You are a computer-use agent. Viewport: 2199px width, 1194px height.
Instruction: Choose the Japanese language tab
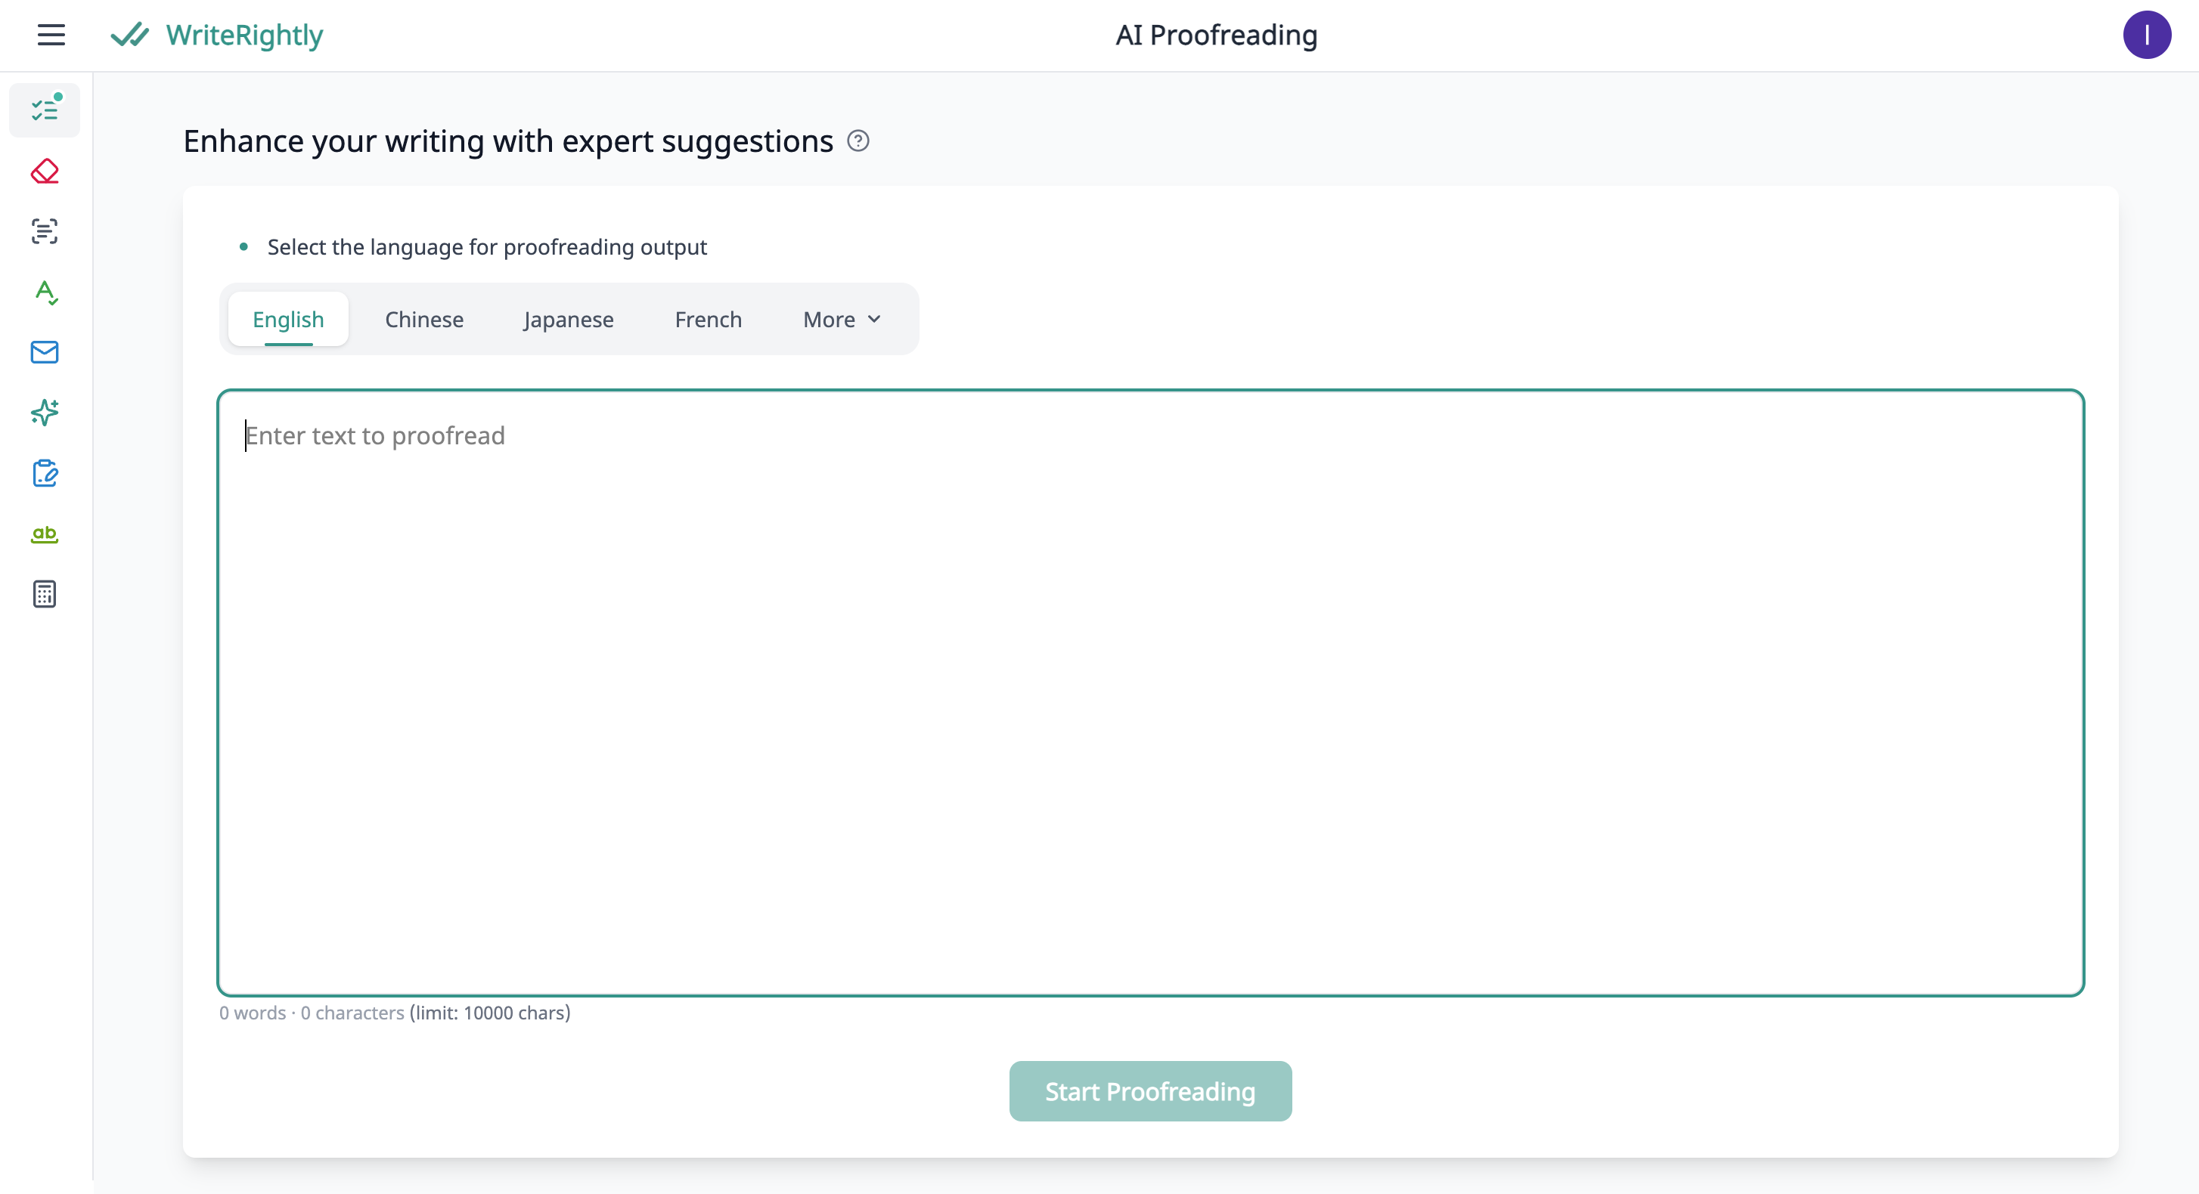click(569, 320)
